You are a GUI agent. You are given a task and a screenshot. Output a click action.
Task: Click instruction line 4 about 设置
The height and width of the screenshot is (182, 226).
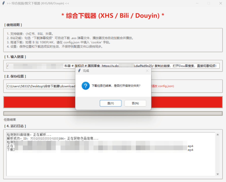(55, 47)
